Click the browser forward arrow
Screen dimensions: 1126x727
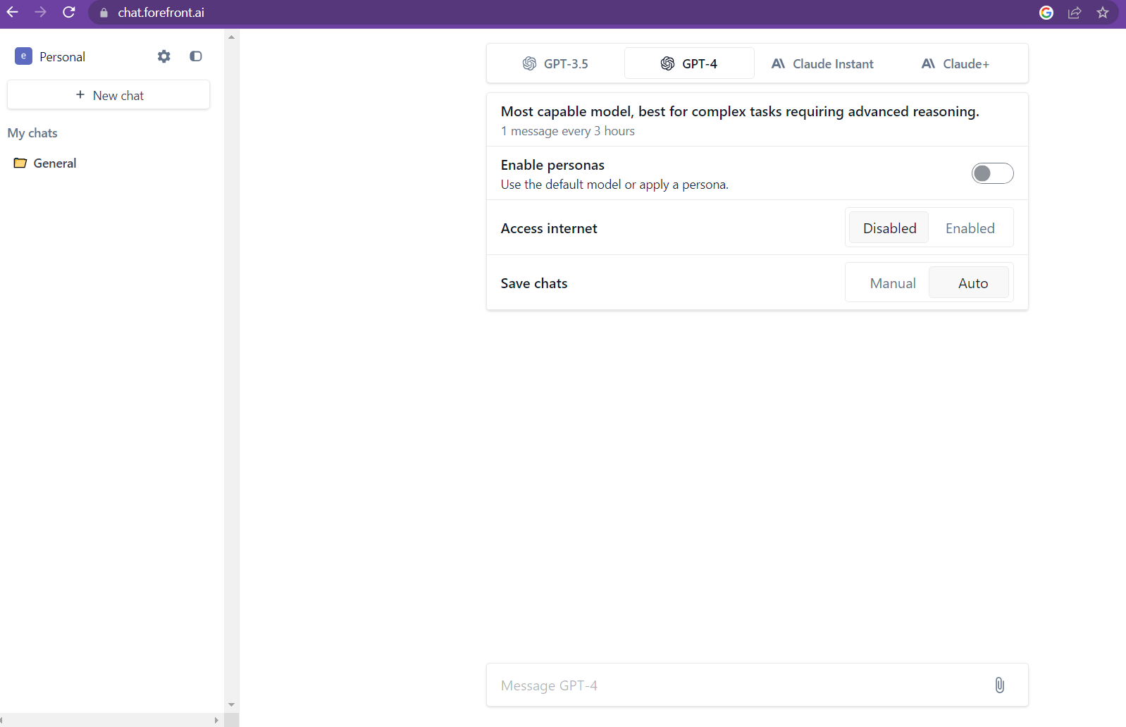[x=41, y=12]
